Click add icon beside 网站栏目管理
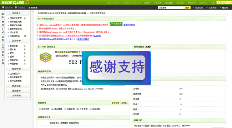 tap(25, 18)
